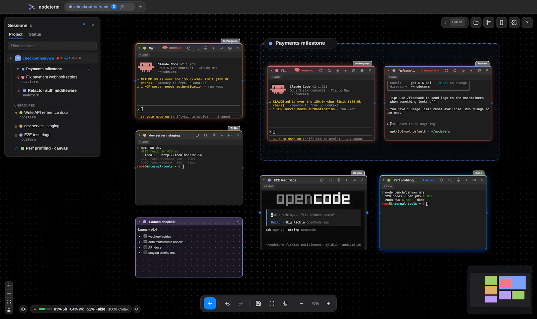
Task: Click the 78% zoom level
Action: 315,304
